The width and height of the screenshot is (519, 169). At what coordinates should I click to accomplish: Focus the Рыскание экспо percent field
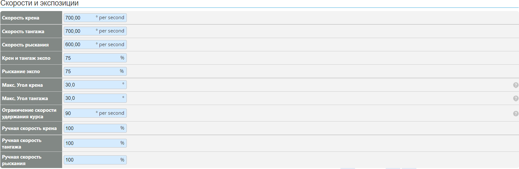[91, 71]
